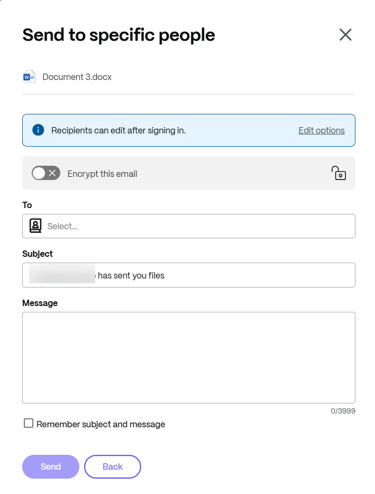Click into the Subject text field
Image resolution: width=375 pixels, height=494 pixels.
point(222,275)
